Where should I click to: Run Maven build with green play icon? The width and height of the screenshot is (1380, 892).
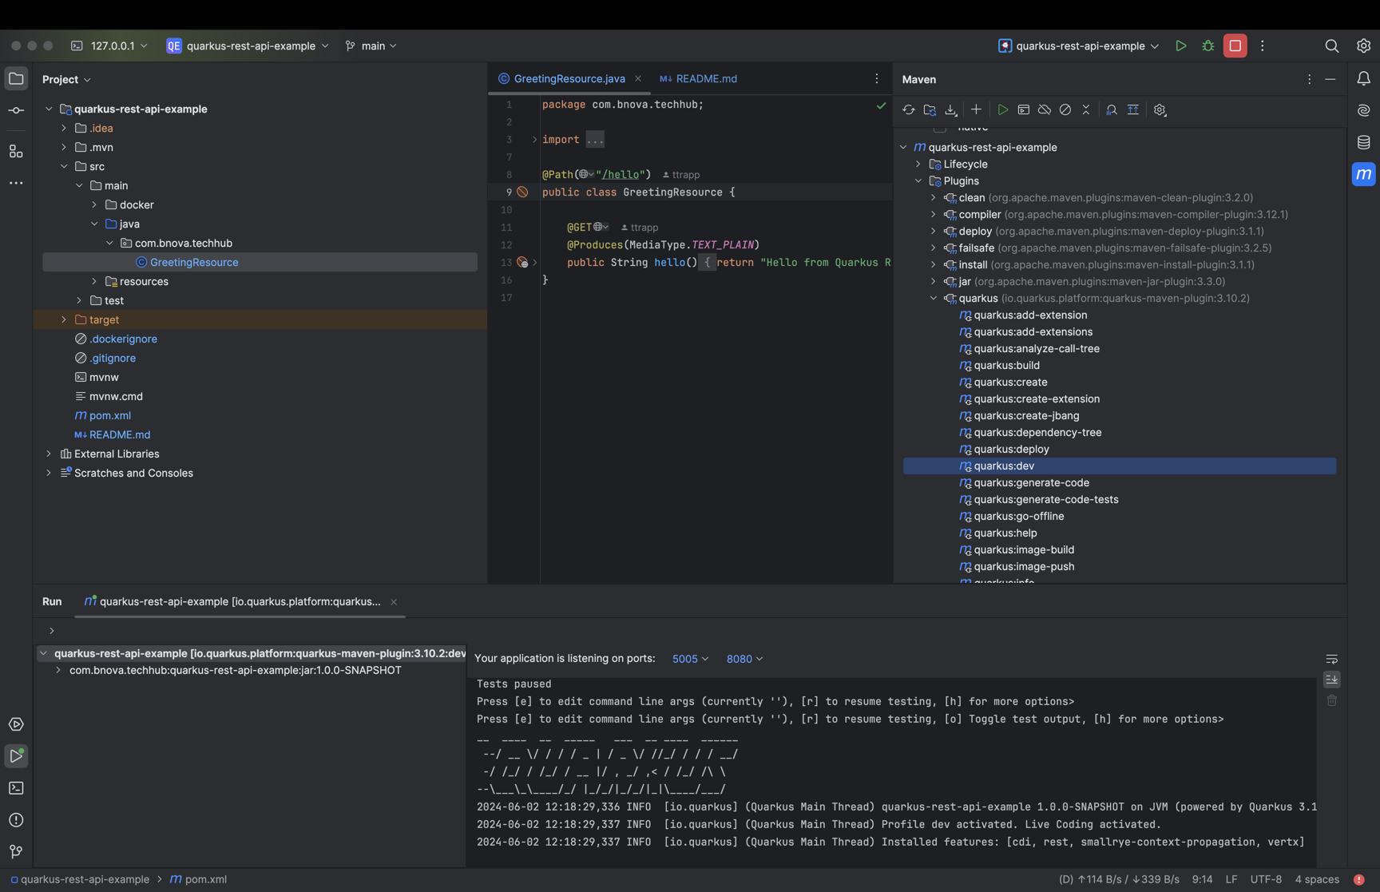click(x=1003, y=110)
